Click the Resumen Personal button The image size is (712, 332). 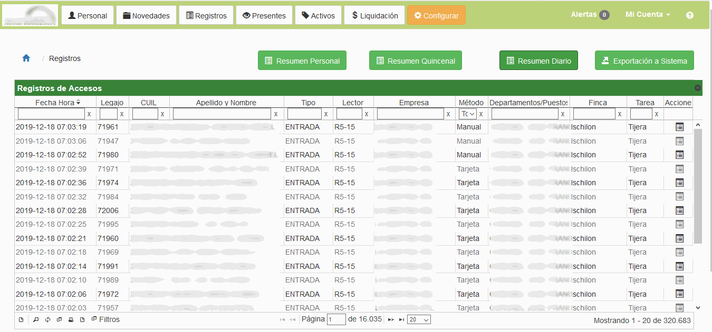(x=302, y=60)
